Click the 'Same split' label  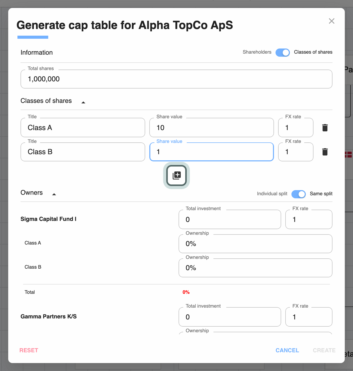(x=321, y=194)
